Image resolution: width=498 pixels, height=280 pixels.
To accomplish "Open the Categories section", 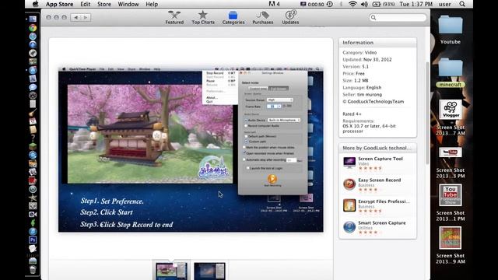I will [233, 17].
